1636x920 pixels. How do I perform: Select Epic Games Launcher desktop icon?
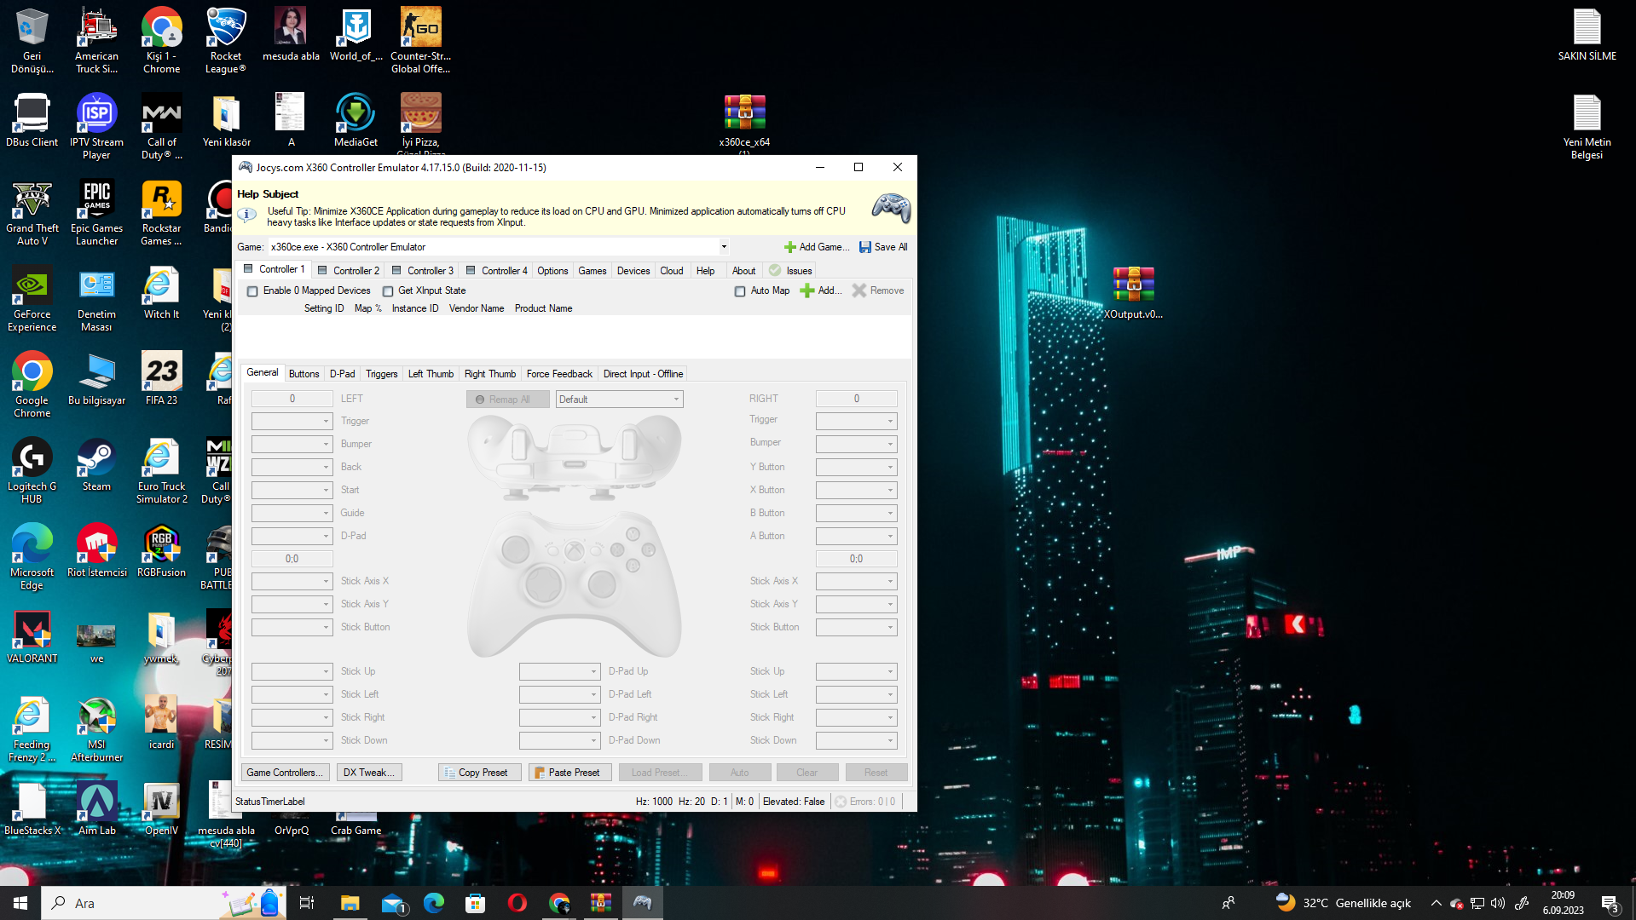[x=96, y=212]
